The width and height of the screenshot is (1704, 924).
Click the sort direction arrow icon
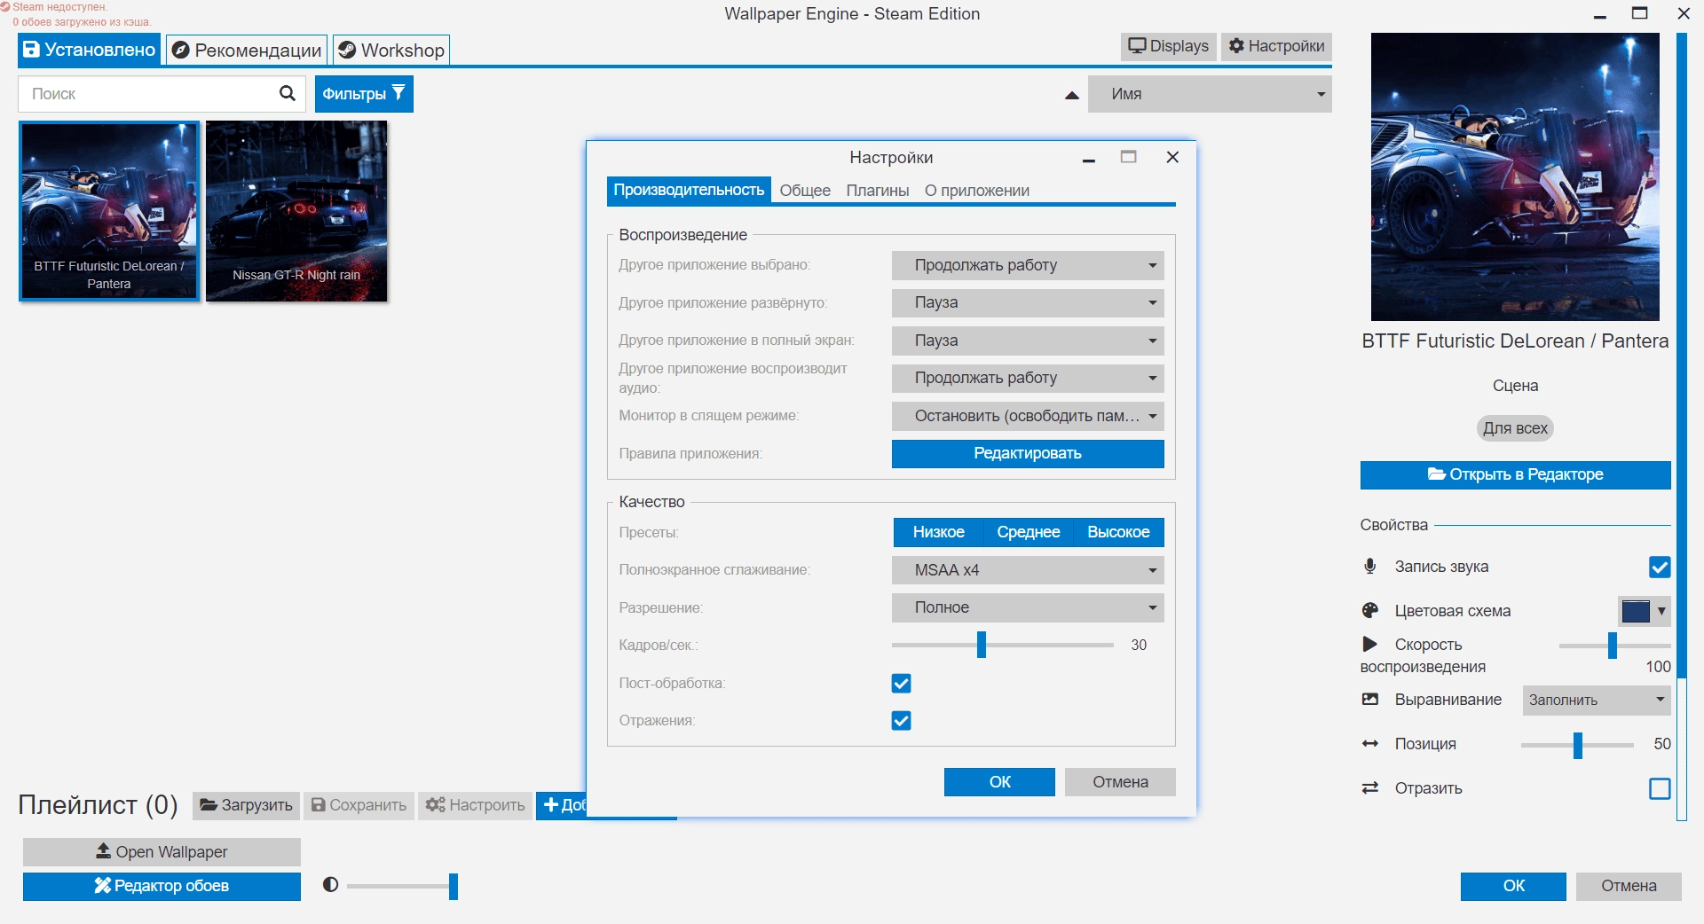[x=1072, y=95]
